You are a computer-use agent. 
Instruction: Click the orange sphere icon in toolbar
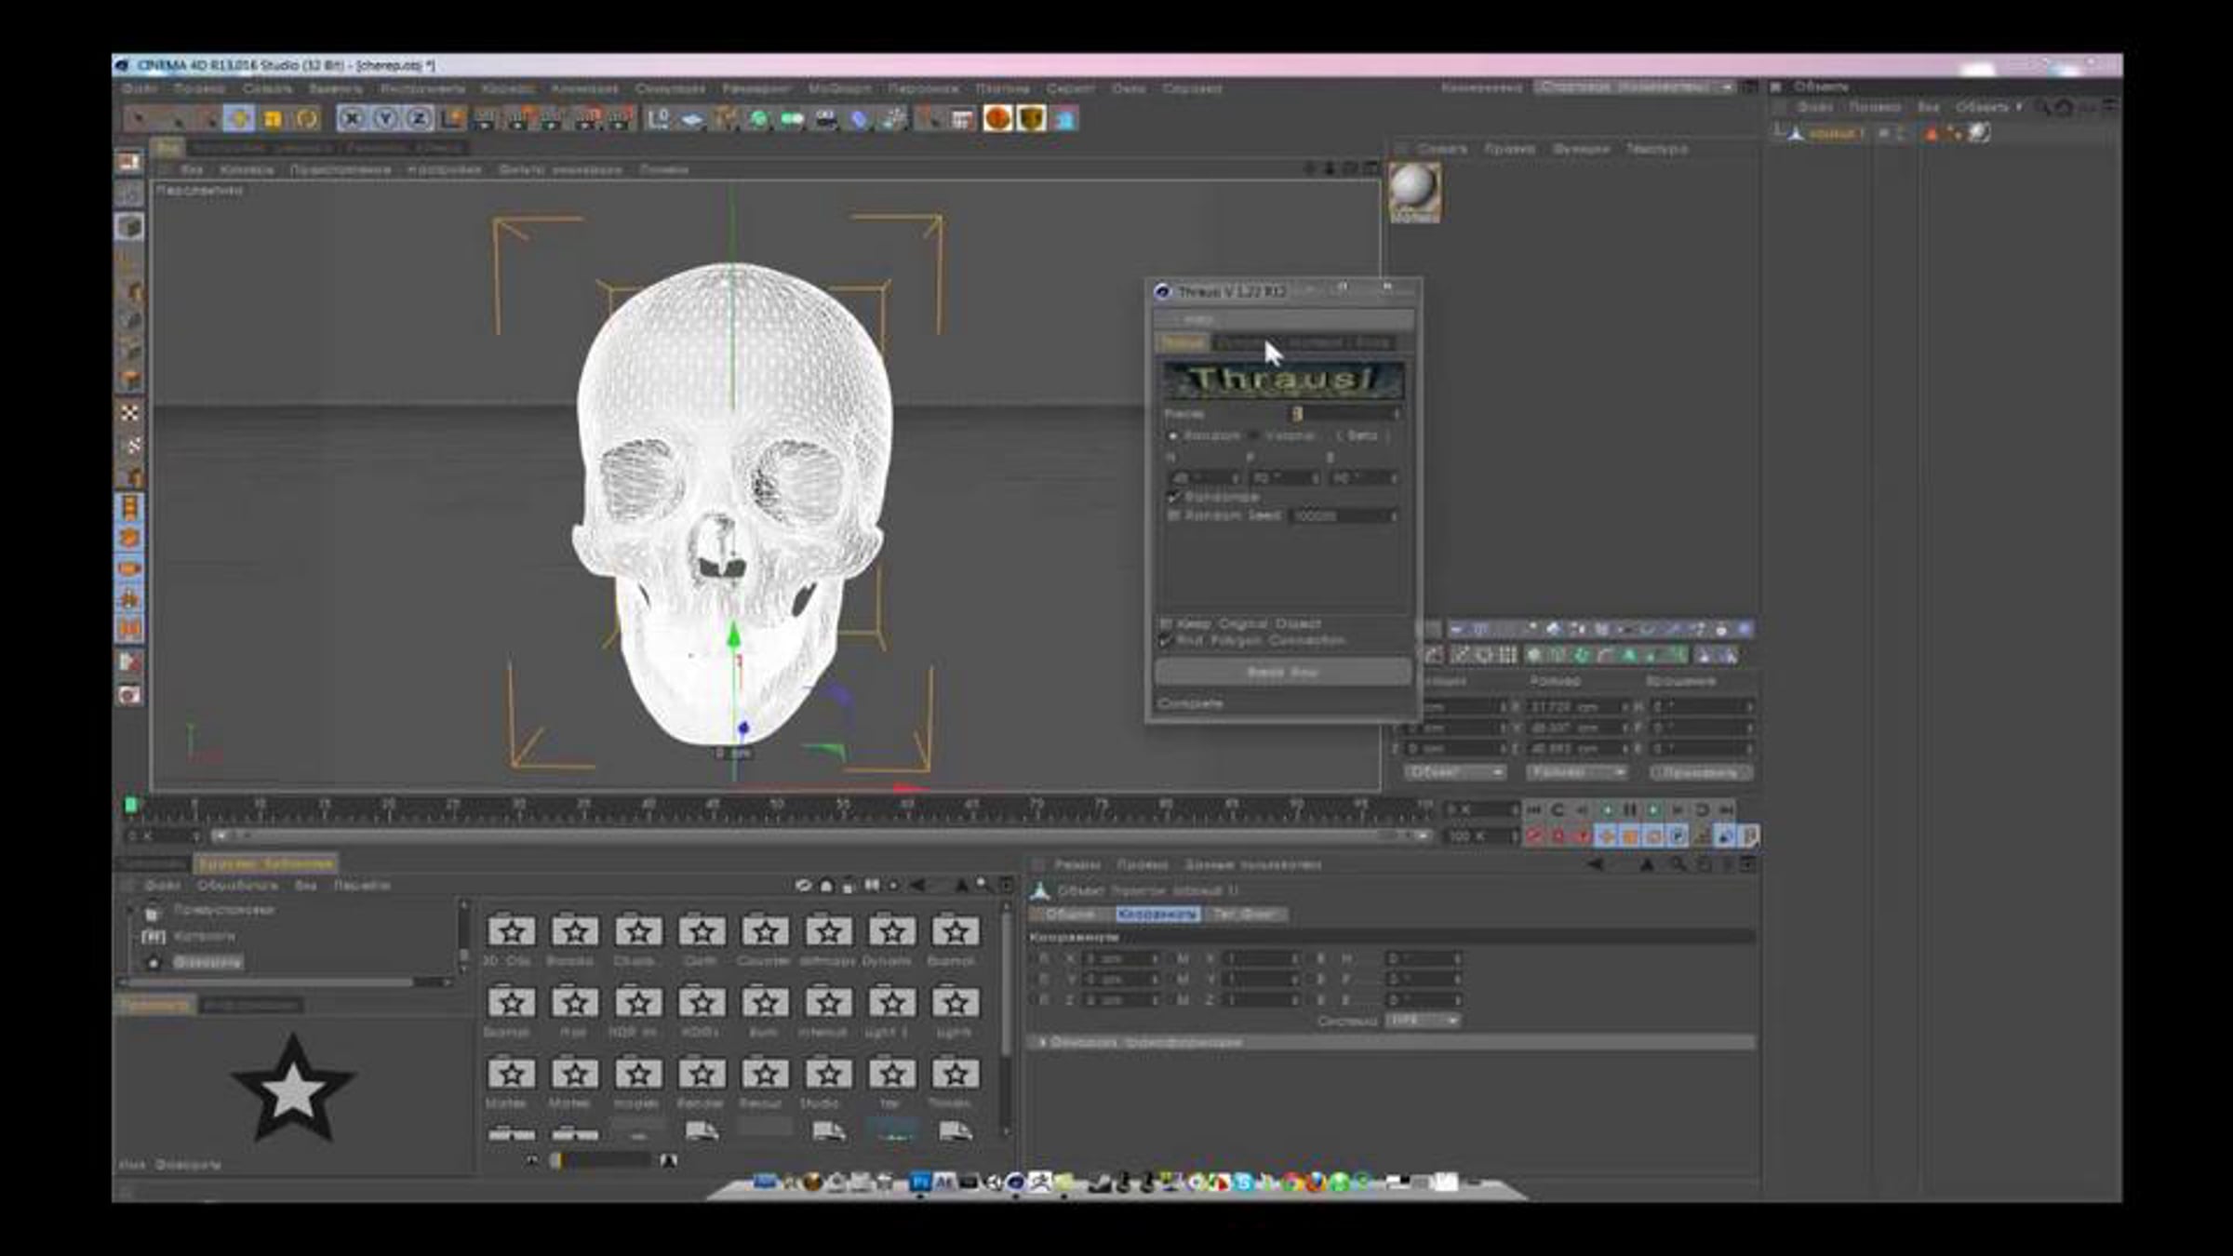coord(997,119)
